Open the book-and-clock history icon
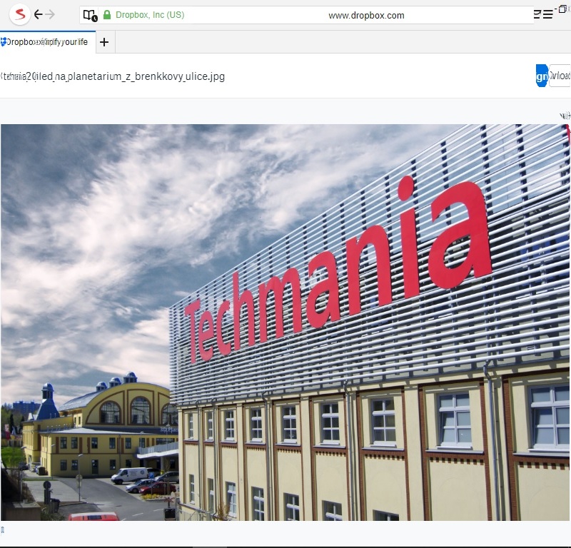The image size is (571, 548). click(x=90, y=15)
